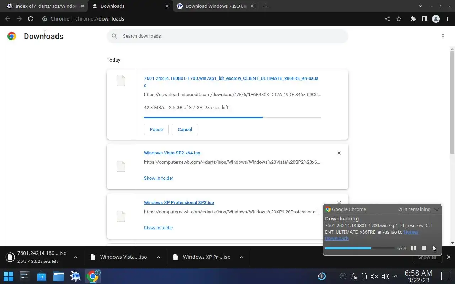Open options chevron for Windows XP shelf item

pos(241,257)
